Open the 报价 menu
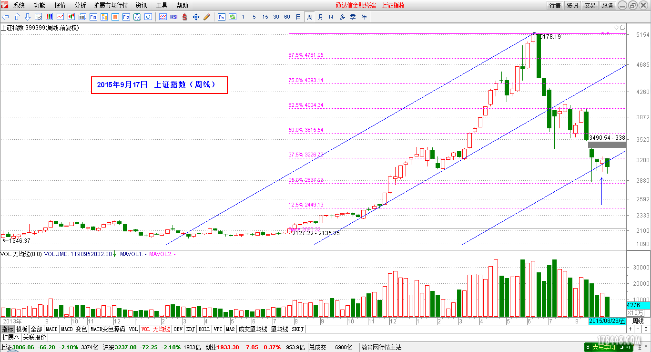The width and height of the screenshot is (651, 352). [60, 5]
